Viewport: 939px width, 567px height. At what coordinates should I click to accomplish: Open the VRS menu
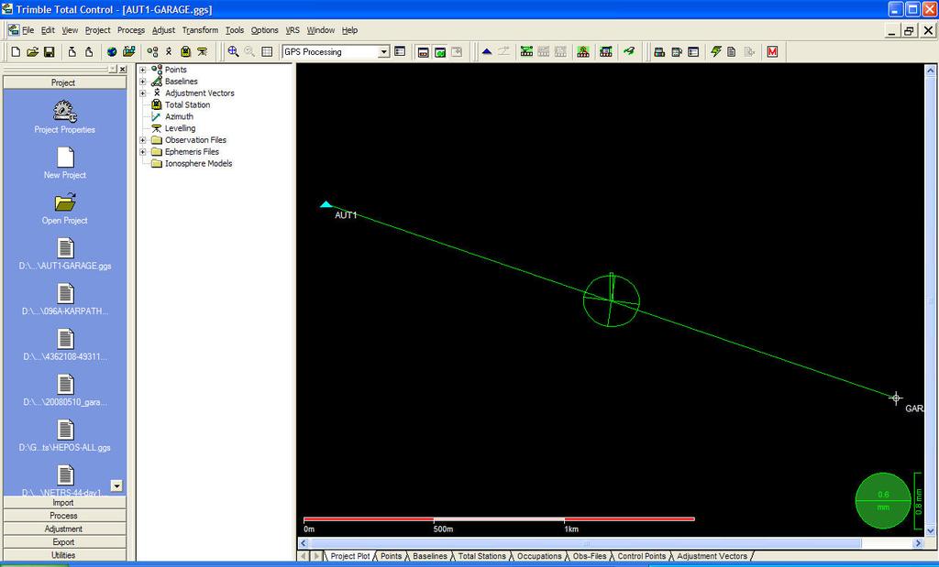pos(293,30)
